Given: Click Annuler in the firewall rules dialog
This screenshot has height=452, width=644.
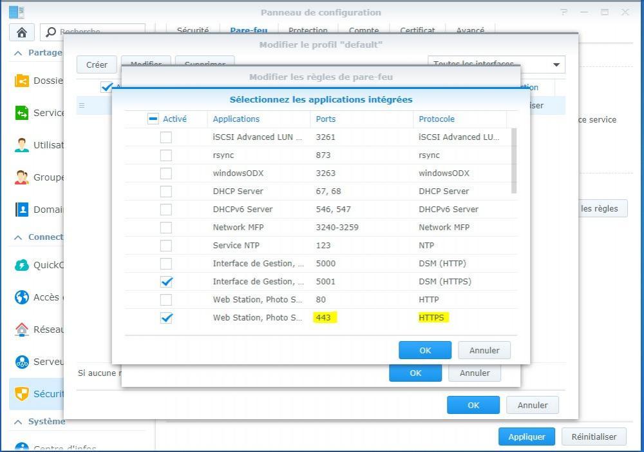Looking at the screenshot, I should coord(475,373).
